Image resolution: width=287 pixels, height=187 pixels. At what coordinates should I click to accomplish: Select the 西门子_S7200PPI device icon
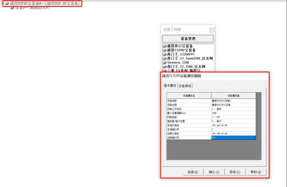[164, 55]
